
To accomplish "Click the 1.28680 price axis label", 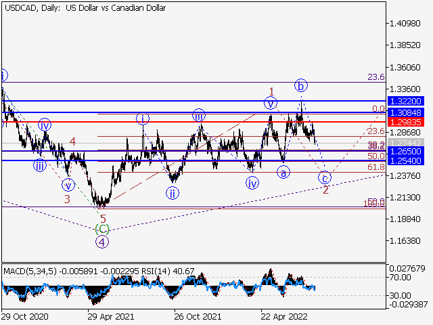I will [x=405, y=133].
